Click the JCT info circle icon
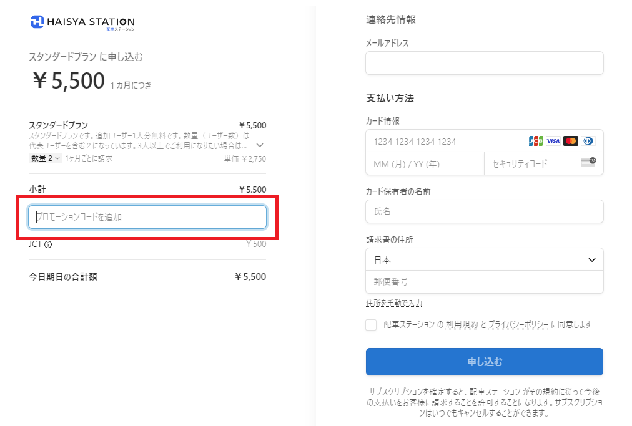The height and width of the screenshot is (426, 632). 48,244
